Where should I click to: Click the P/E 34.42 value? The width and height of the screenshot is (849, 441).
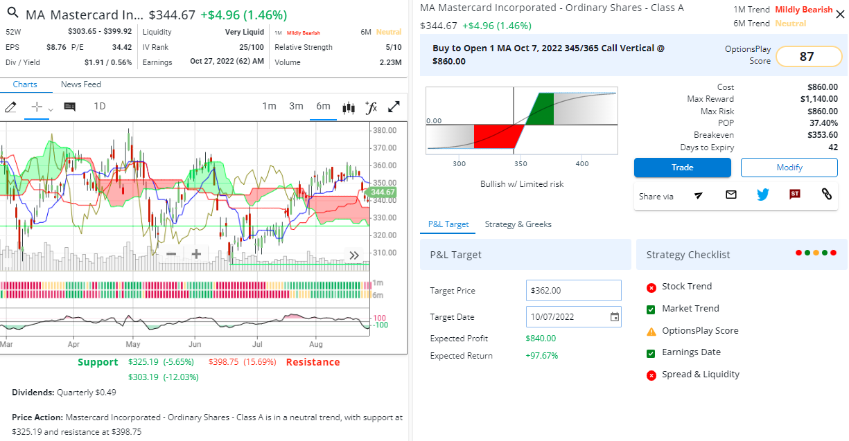pos(122,47)
